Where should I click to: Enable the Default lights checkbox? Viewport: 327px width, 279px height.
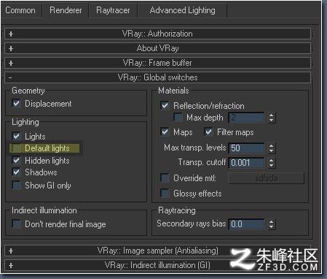tap(17, 148)
